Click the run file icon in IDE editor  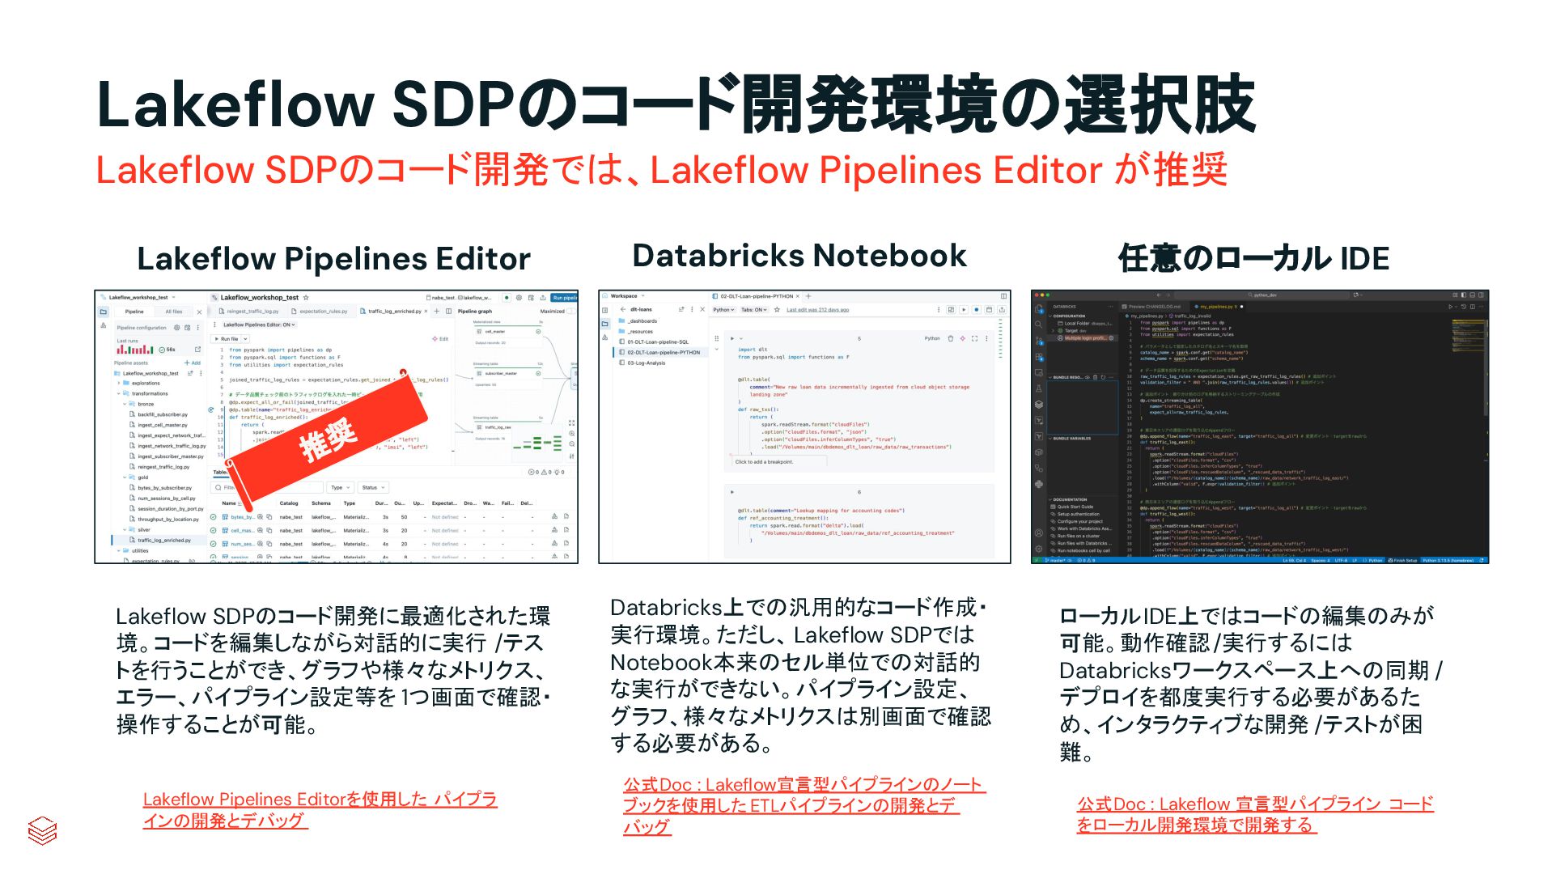pyautogui.click(x=1450, y=307)
